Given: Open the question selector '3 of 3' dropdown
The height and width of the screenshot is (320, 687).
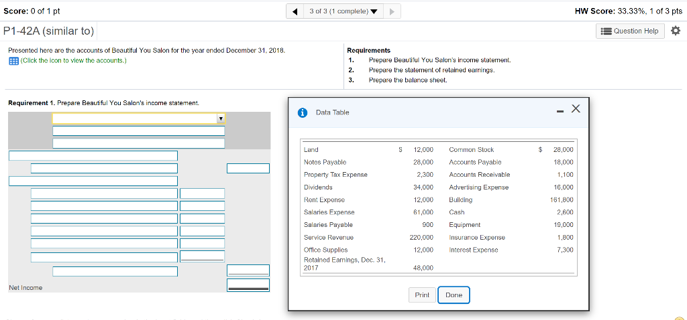Looking at the screenshot, I should tap(343, 11).
